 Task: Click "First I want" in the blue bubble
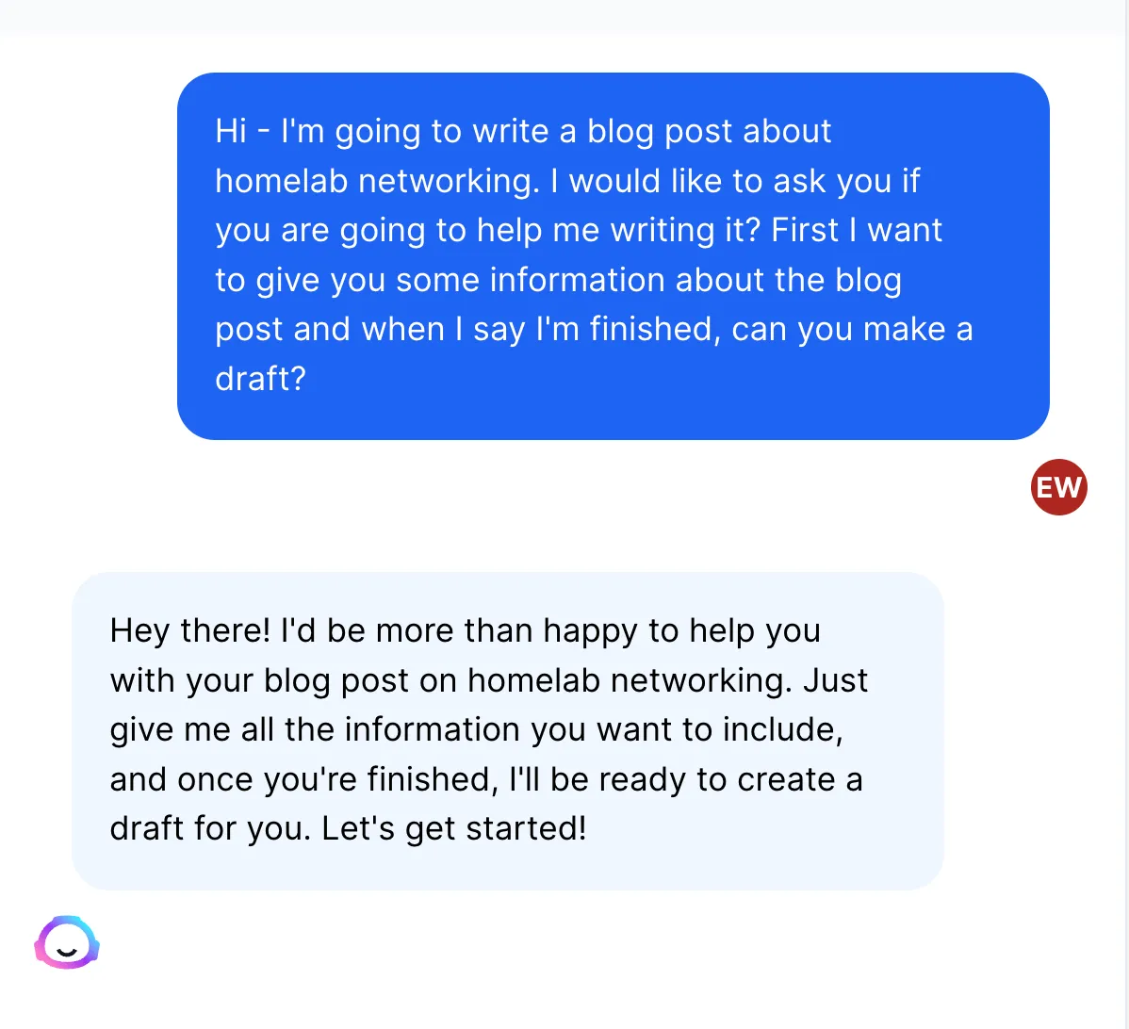point(857,230)
